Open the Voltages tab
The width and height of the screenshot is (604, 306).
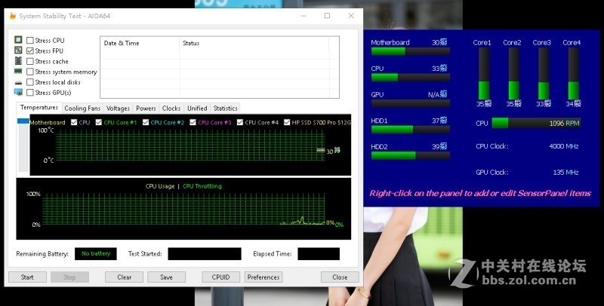click(118, 109)
